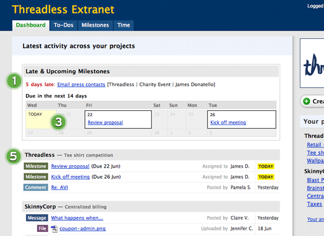The image size is (324, 236).
Task: Open Kick off meeting in the calendar
Action: 228,122
